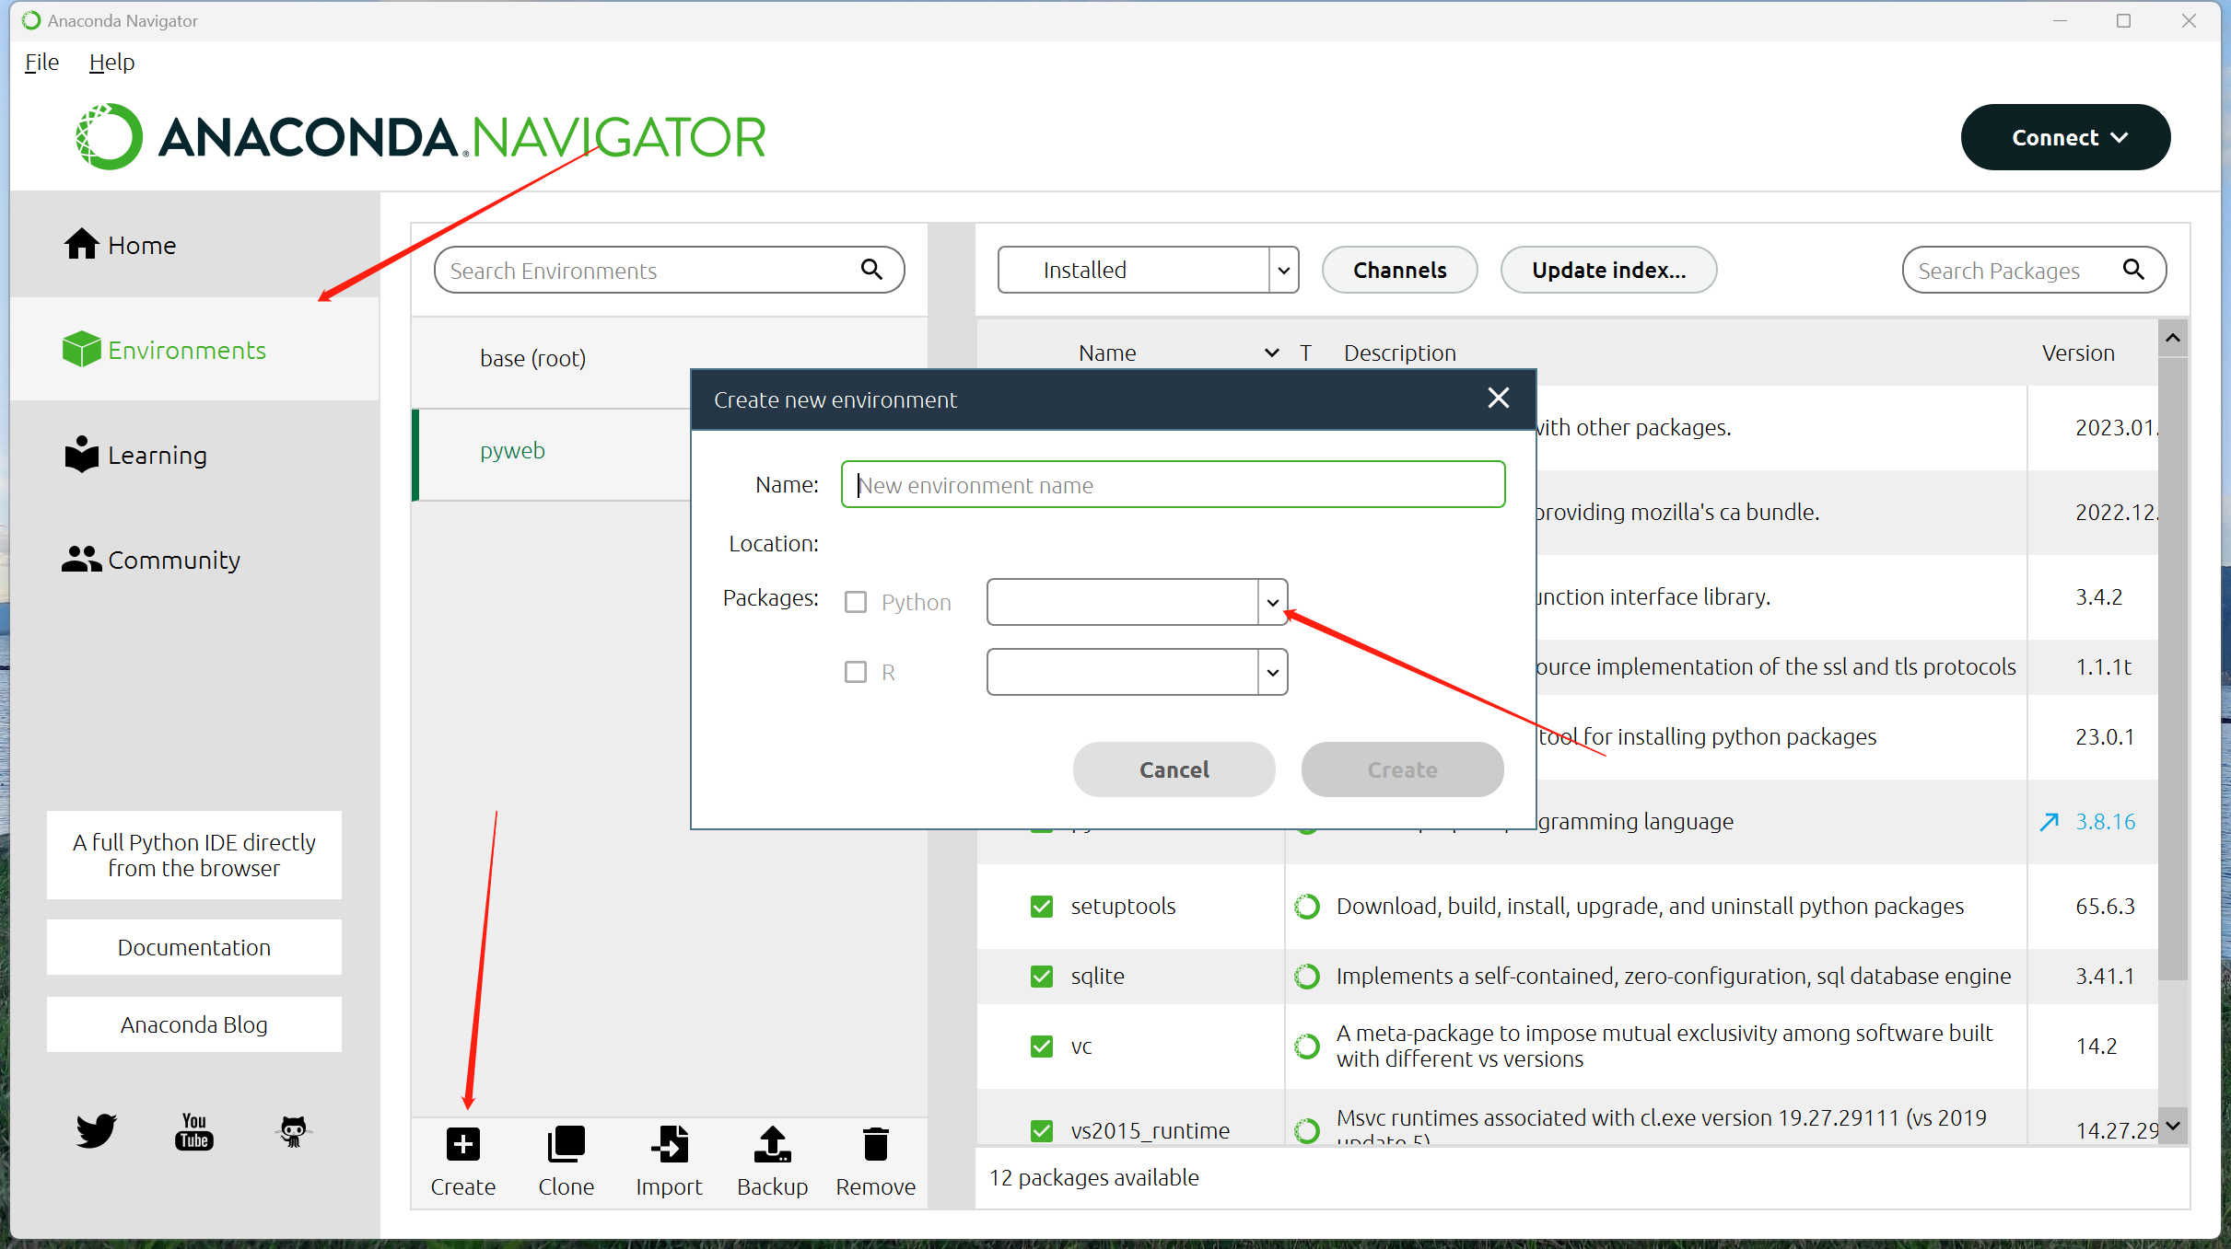The image size is (2231, 1249).
Task: Open the Twitter bird icon link
Action: click(x=97, y=1130)
